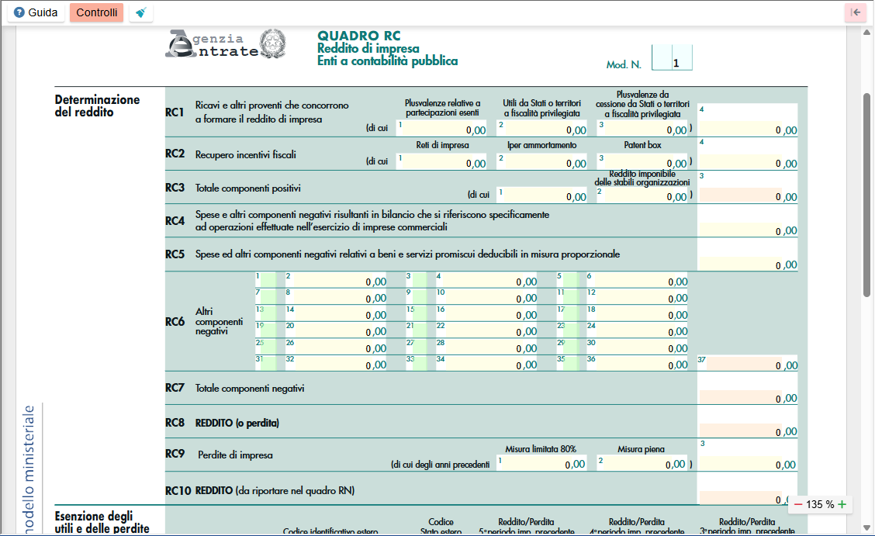
Task: Click RC6 amount field 34
Action: pos(486,364)
